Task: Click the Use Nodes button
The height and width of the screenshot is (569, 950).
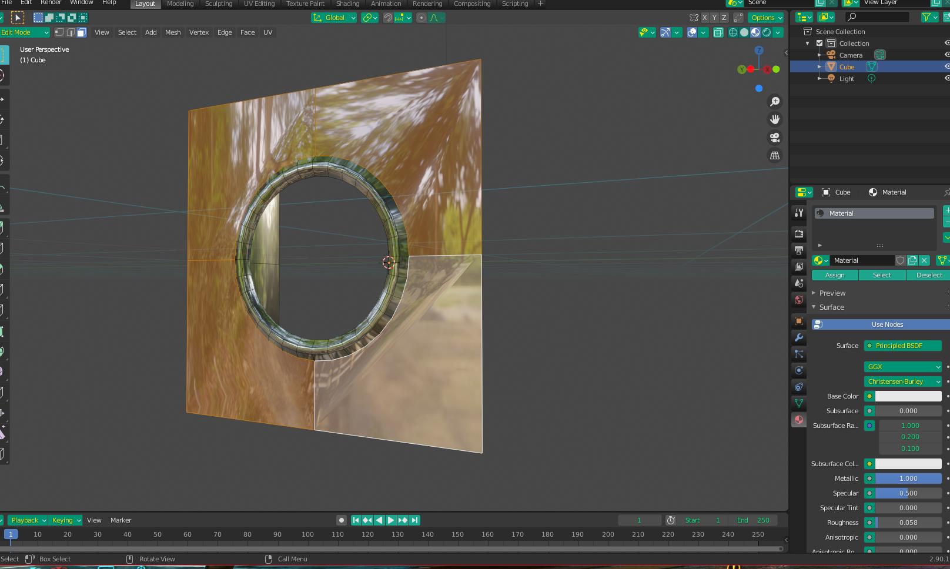Action: click(881, 324)
